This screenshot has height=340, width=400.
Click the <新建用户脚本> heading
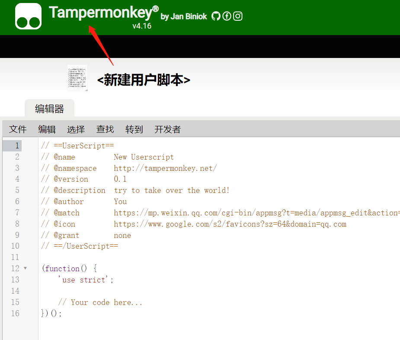pos(144,80)
